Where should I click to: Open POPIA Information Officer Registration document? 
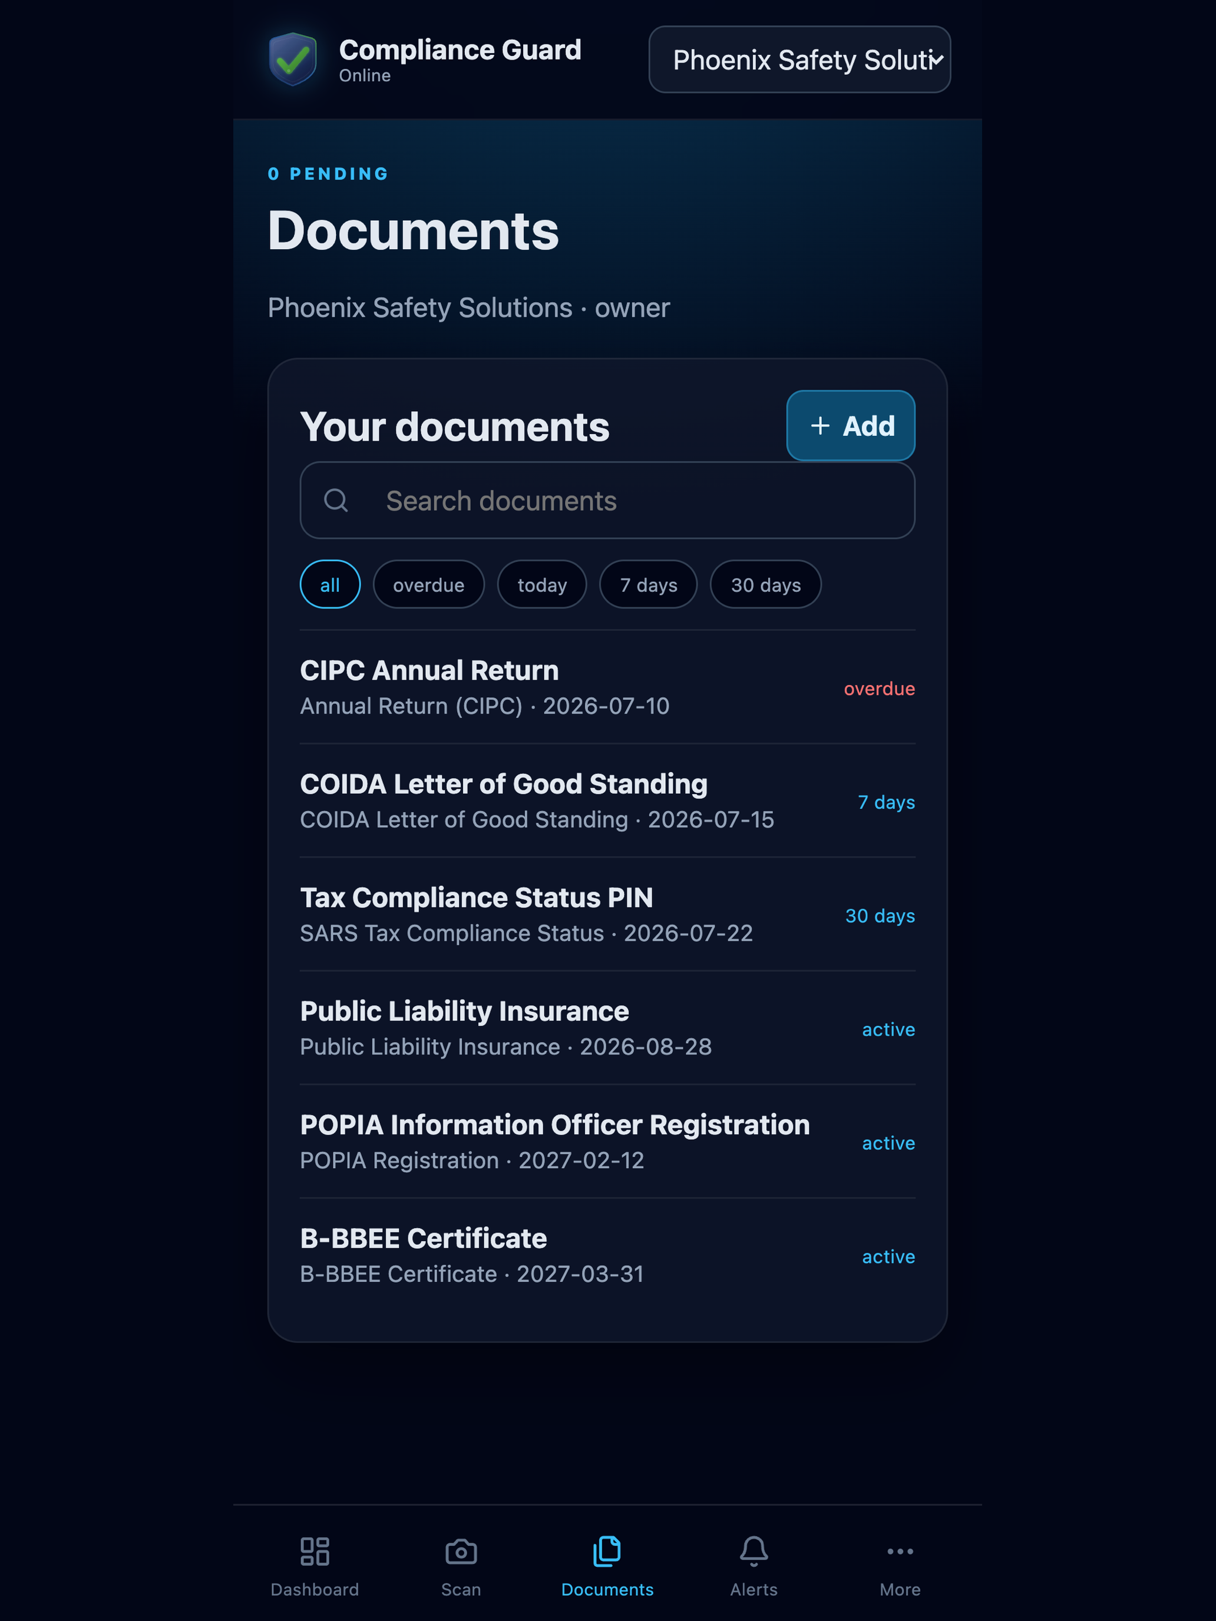(607, 1142)
